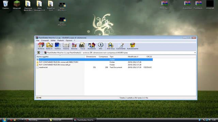Sort by Dimensione column header
218x122 pixels.
click(91, 57)
